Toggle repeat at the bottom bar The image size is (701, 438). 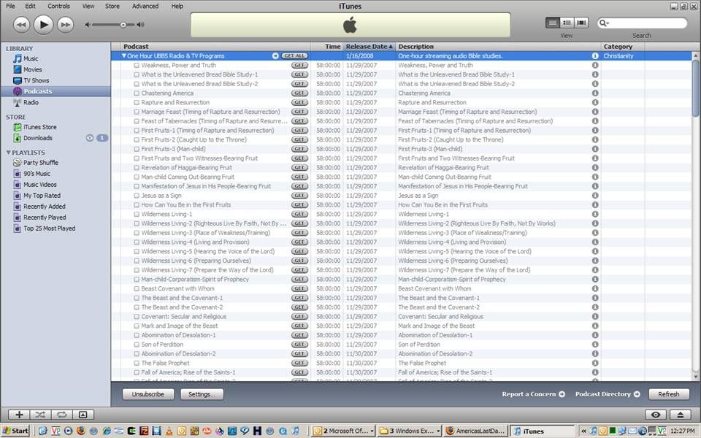[61, 415]
